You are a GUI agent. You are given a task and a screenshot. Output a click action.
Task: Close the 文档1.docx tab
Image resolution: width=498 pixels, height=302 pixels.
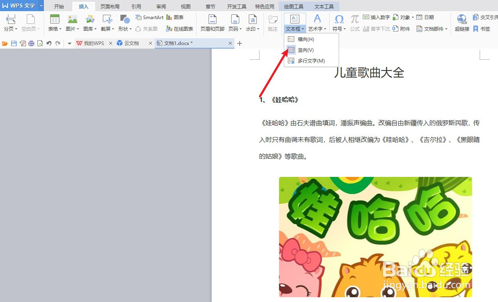coord(230,43)
